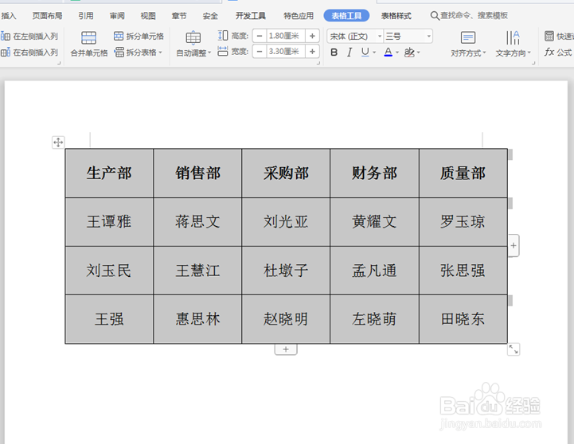Switch to Developer Tools (开发工具) tab
The image size is (574, 444).
251,16
